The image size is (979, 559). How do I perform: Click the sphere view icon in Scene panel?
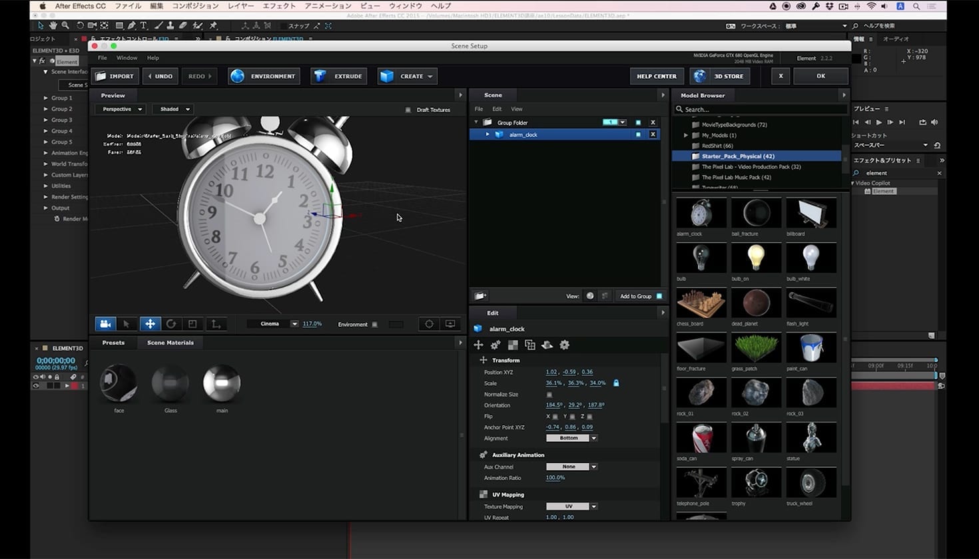click(590, 296)
